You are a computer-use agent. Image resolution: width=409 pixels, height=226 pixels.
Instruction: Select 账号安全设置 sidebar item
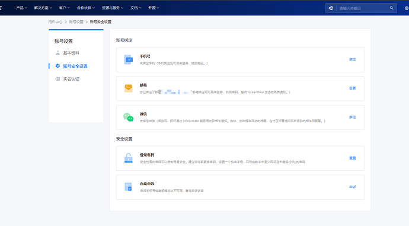tap(75, 66)
